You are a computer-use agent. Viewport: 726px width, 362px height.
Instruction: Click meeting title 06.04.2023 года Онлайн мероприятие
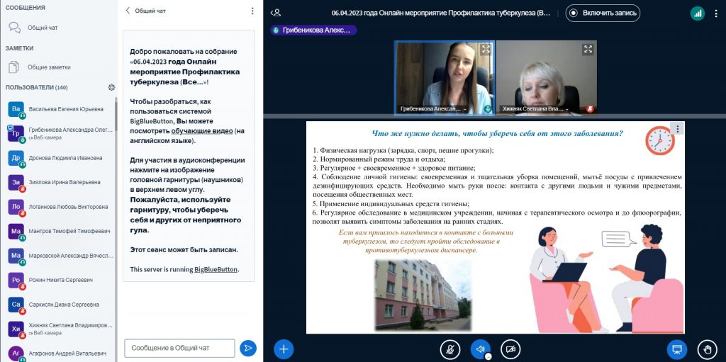pyautogui.click(x=441, y=13)
